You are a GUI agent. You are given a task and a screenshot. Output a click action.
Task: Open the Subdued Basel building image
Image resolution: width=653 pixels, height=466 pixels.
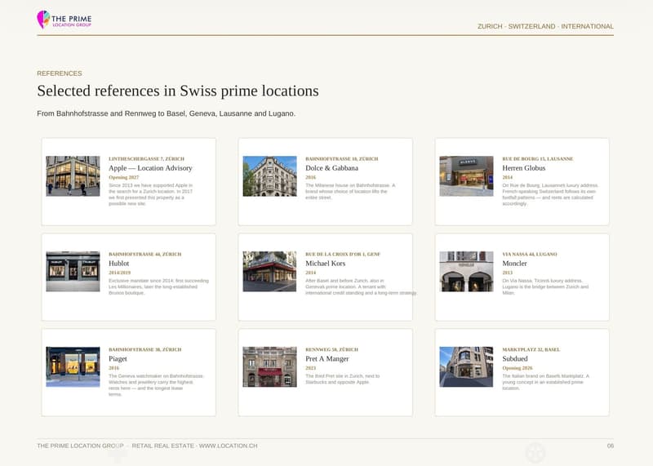click(466, 366)
